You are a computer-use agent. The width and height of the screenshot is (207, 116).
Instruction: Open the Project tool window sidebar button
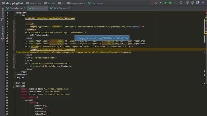(2, 15)
